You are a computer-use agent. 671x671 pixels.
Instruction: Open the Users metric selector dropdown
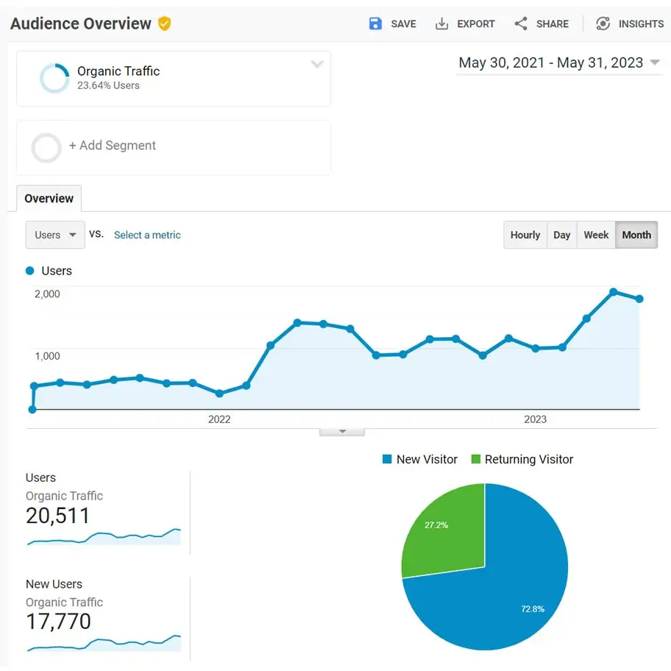[54, 234]
